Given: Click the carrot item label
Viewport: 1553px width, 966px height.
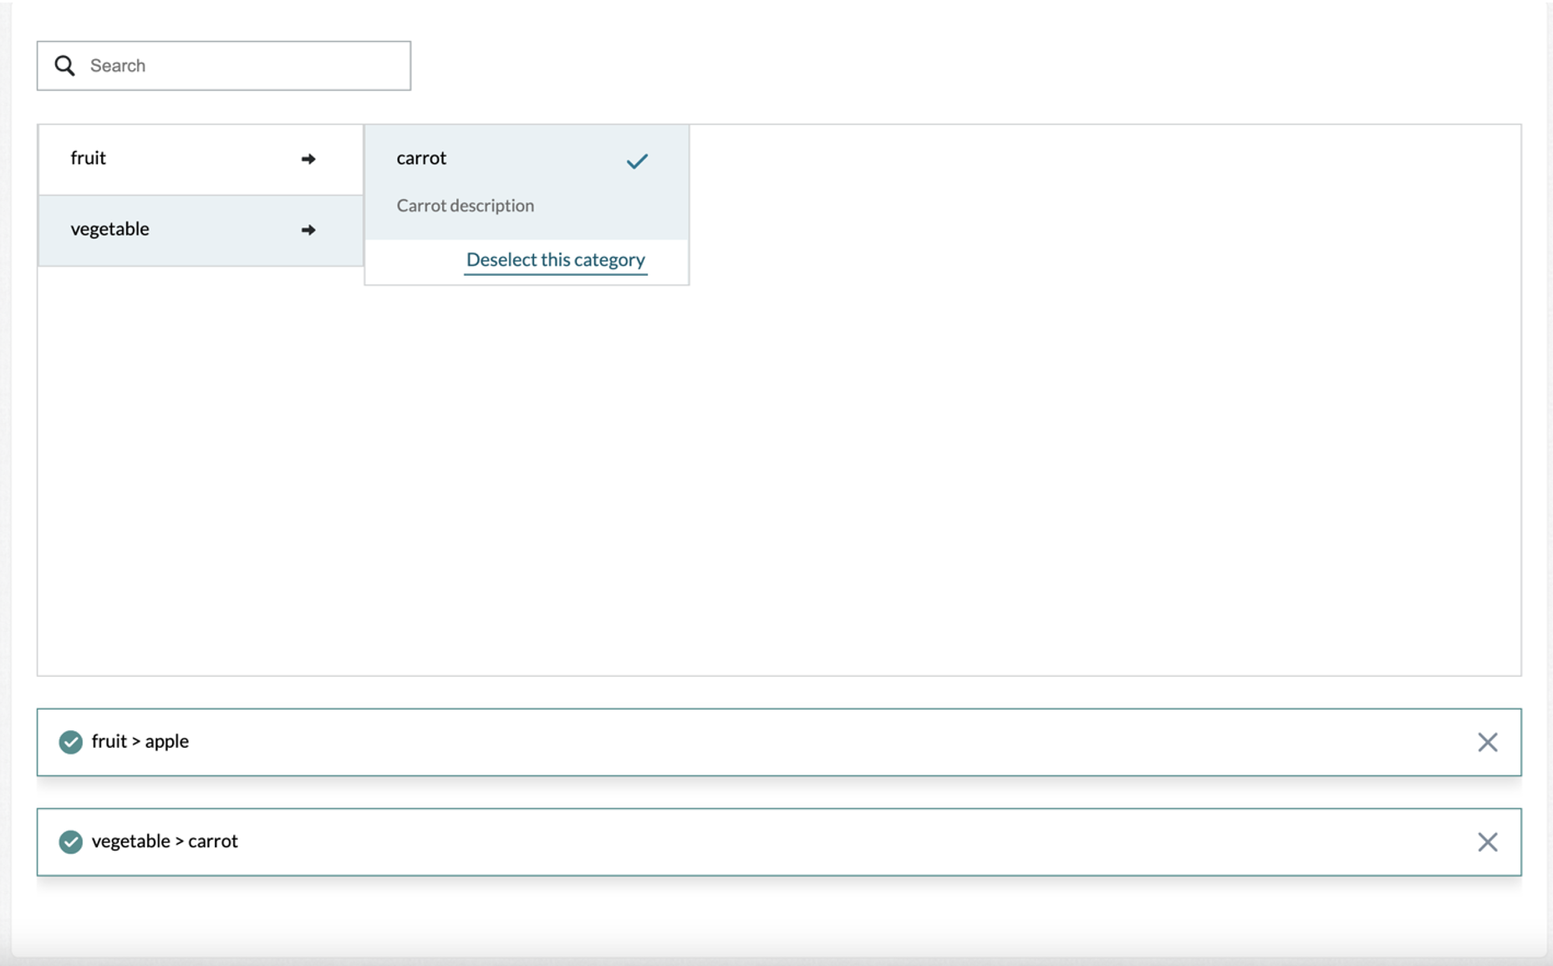Looking at the screenshot, I should point(421,158).
